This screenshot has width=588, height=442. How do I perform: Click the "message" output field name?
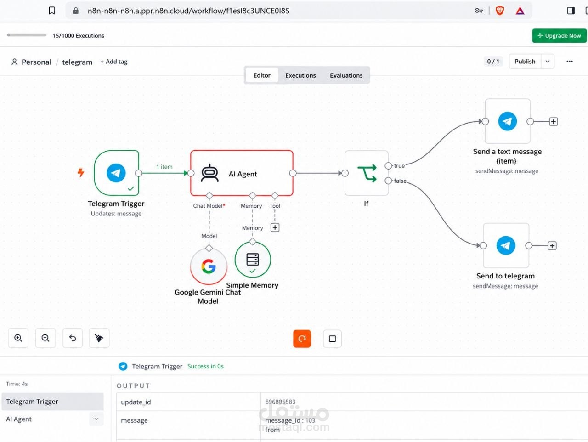(134, 420)
